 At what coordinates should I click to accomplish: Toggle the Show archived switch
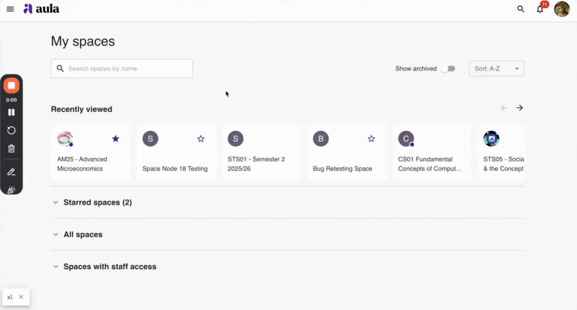(x=448, y=68)
